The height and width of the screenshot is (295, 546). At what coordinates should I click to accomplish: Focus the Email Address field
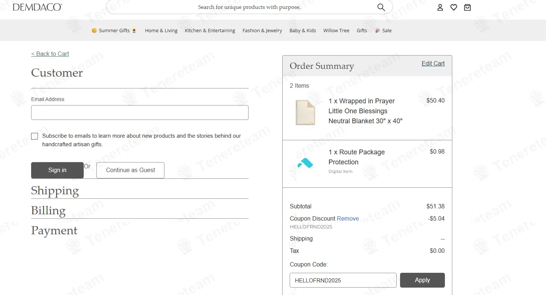coord(140,113)
